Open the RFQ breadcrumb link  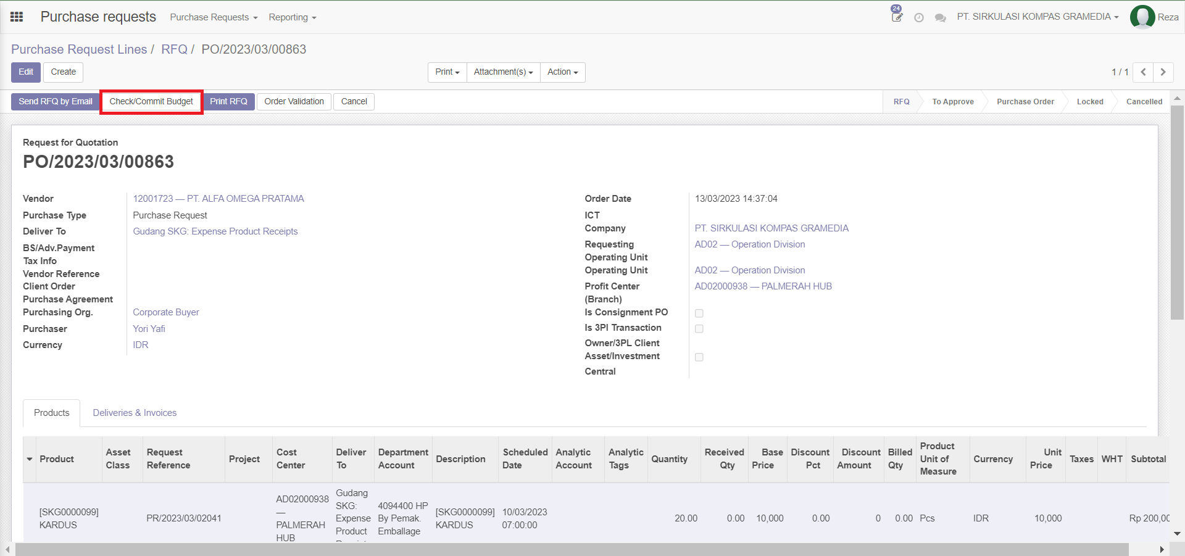coord(174,49)
